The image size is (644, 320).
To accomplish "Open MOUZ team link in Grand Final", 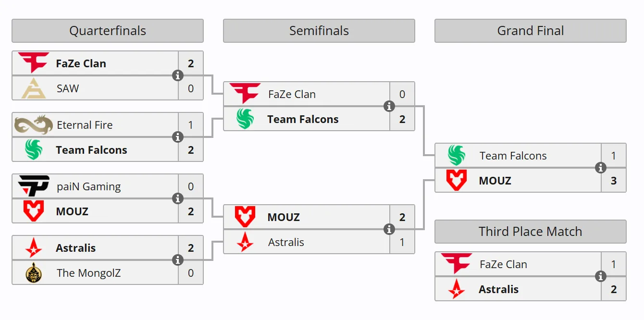I will coord(495,181).
